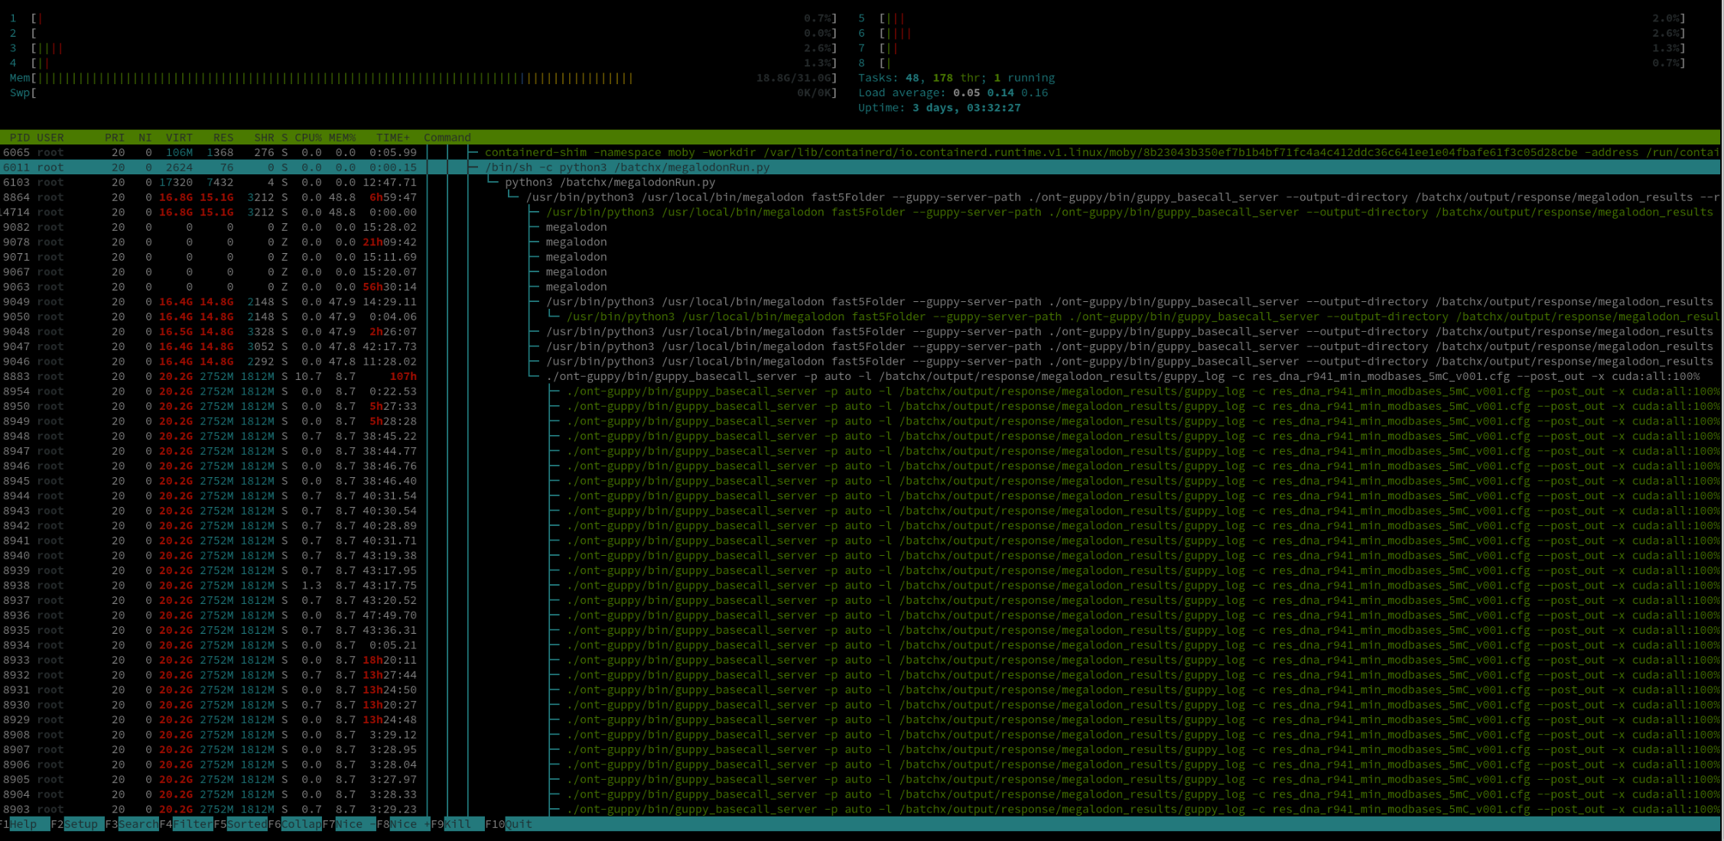Select python3 /batchx/megalodonRun.py process row

tap(610, 183)
